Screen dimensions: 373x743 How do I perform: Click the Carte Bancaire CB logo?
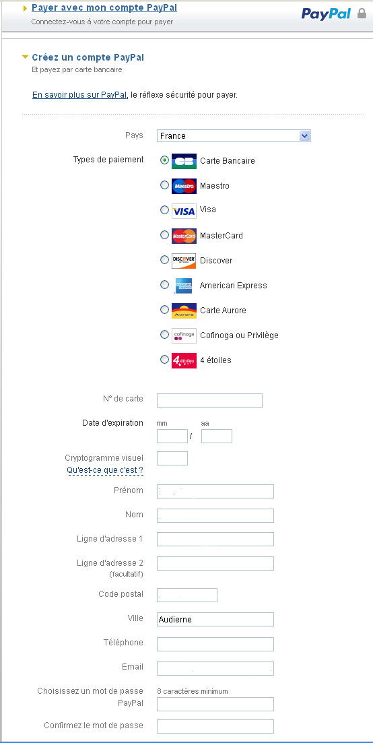(x=184, y=161)
